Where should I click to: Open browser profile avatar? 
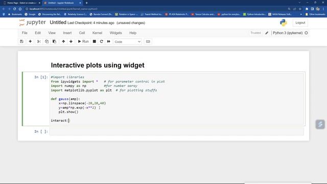pos(318,9)
